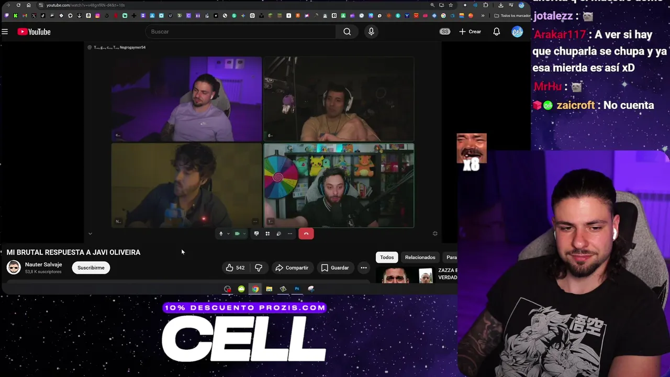Open reactions icon in call controls
670x377 pixels.
click(278, 234)
